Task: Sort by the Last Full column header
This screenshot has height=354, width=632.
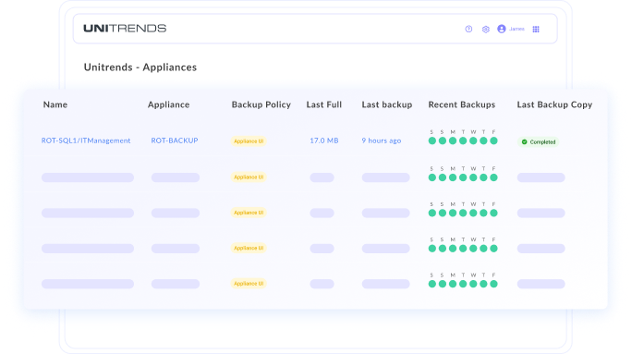Action: [x=324, y=104]
